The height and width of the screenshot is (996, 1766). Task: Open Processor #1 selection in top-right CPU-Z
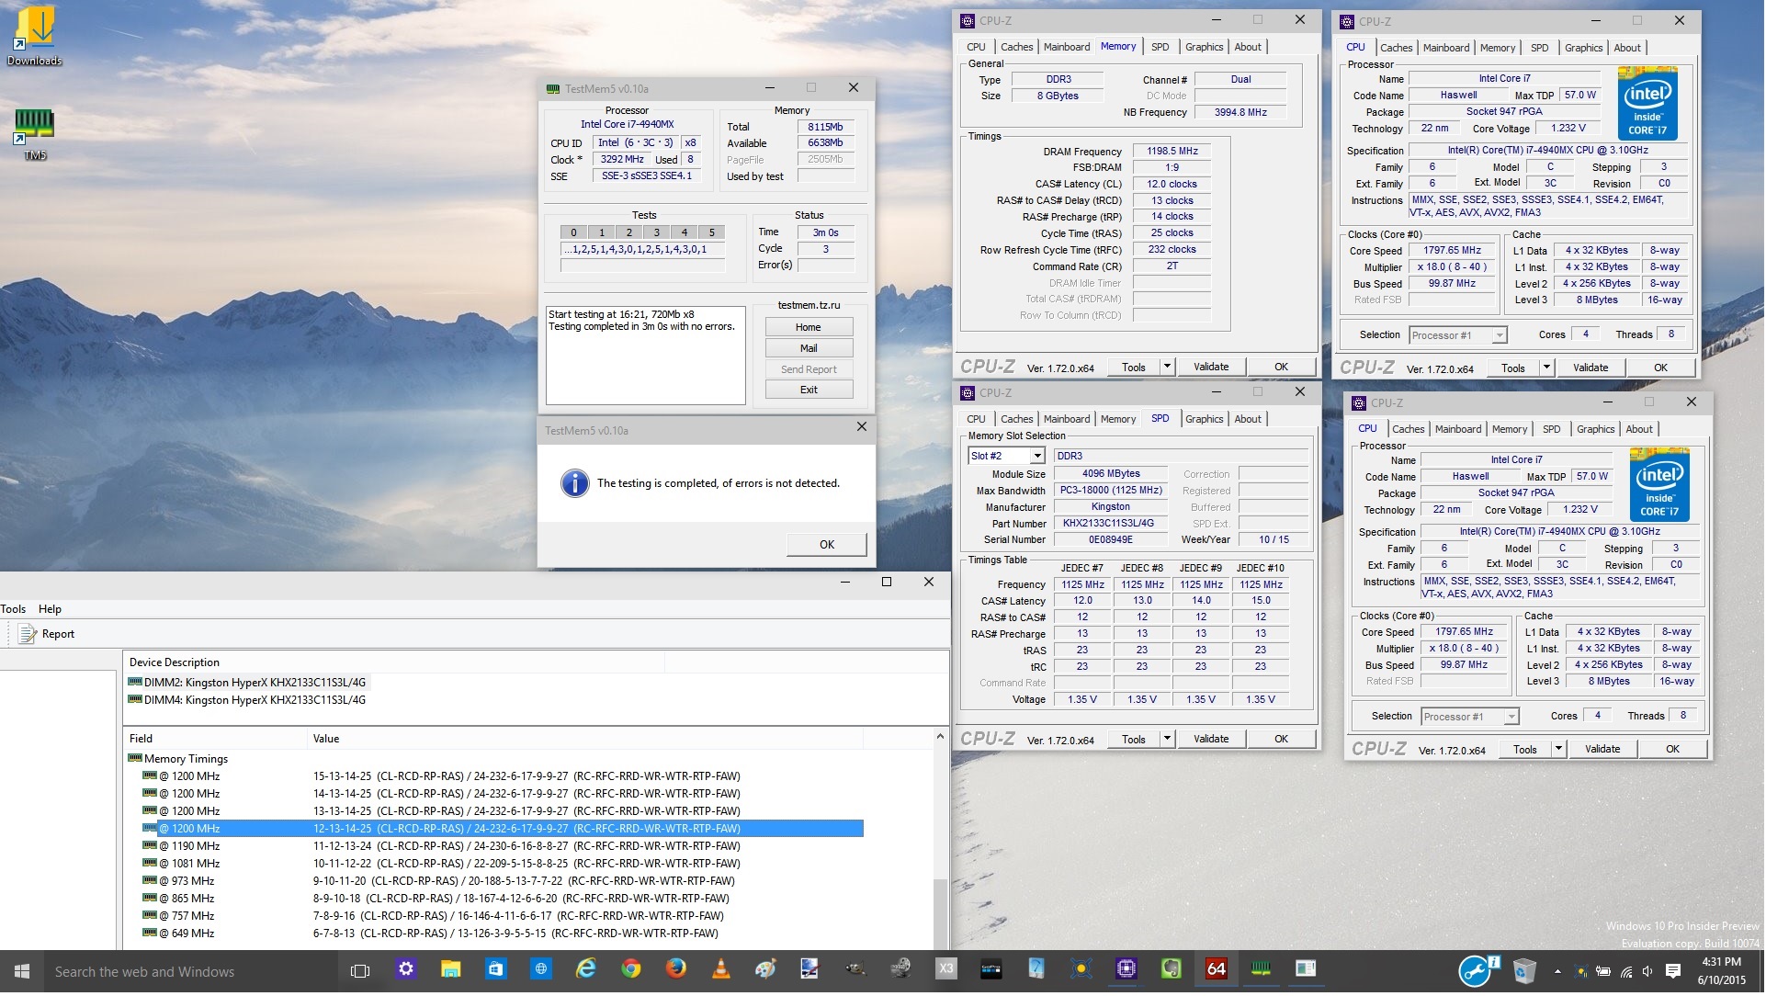click(1459, 337)
